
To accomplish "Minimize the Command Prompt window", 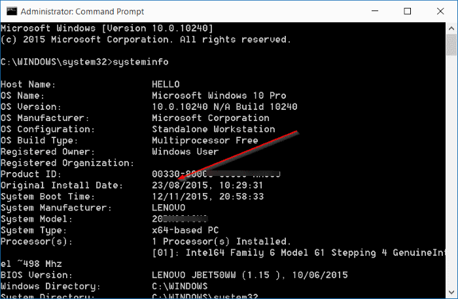I will point(375,11).
